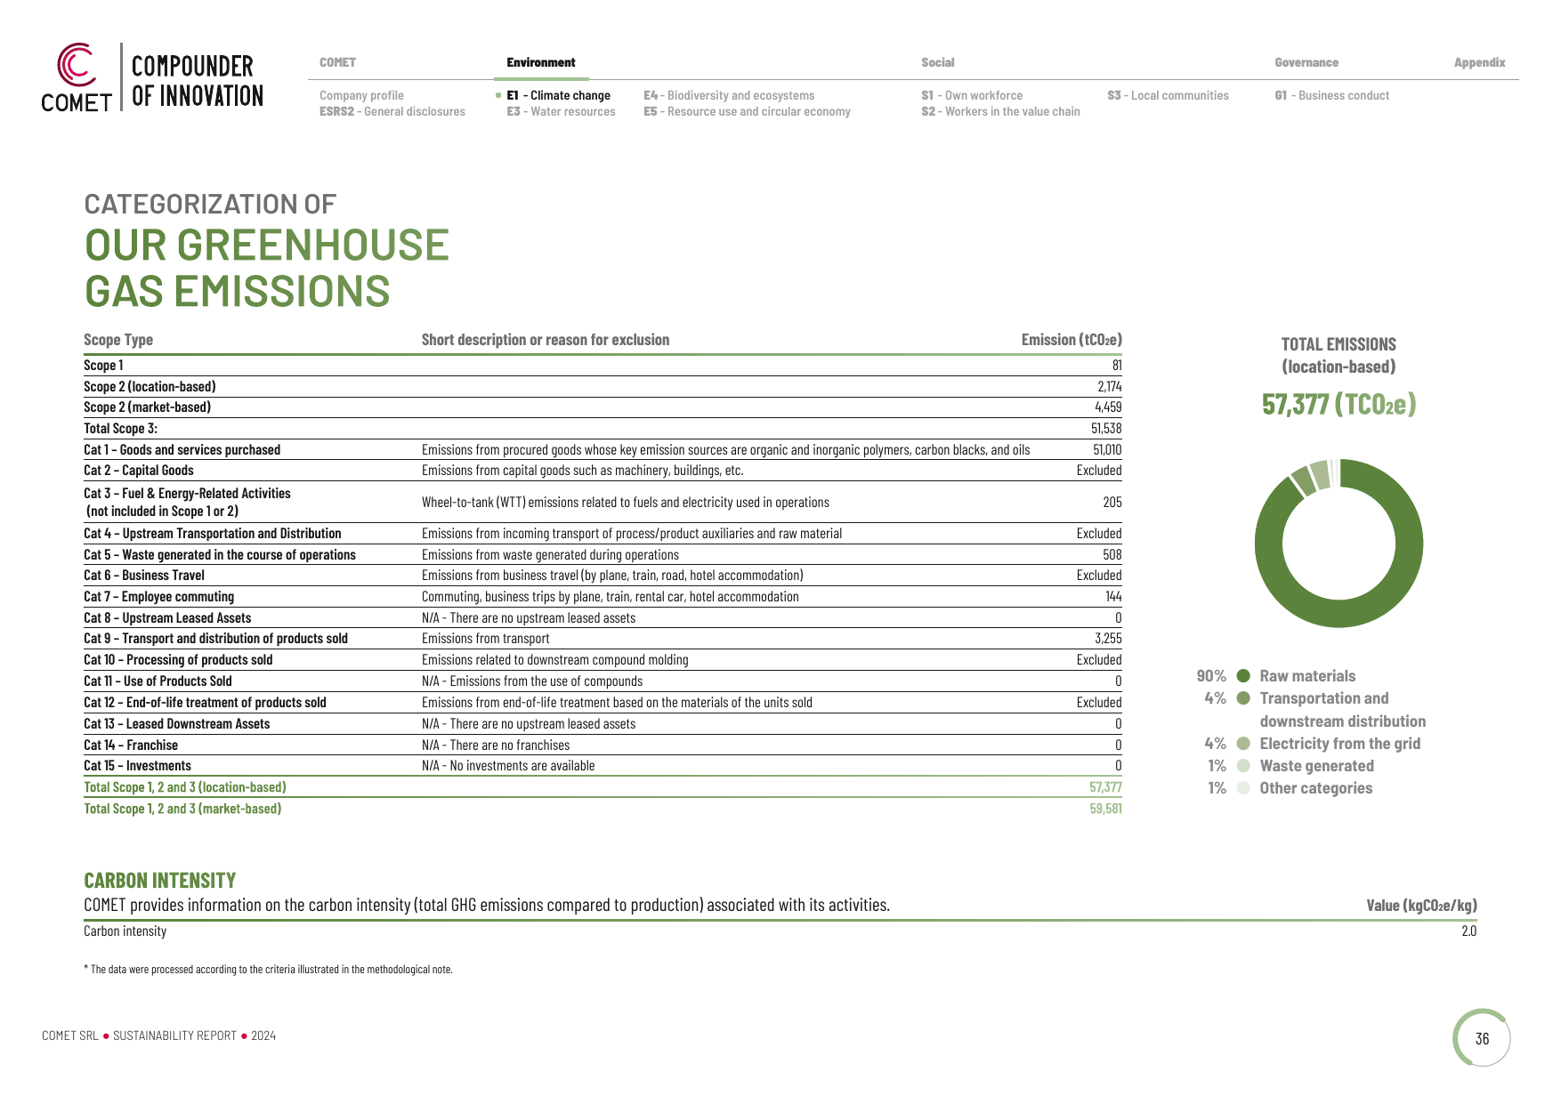Open S1 Own workforce link
The width and height of the screenshot is (1561, 1104).
click(972, 95)
